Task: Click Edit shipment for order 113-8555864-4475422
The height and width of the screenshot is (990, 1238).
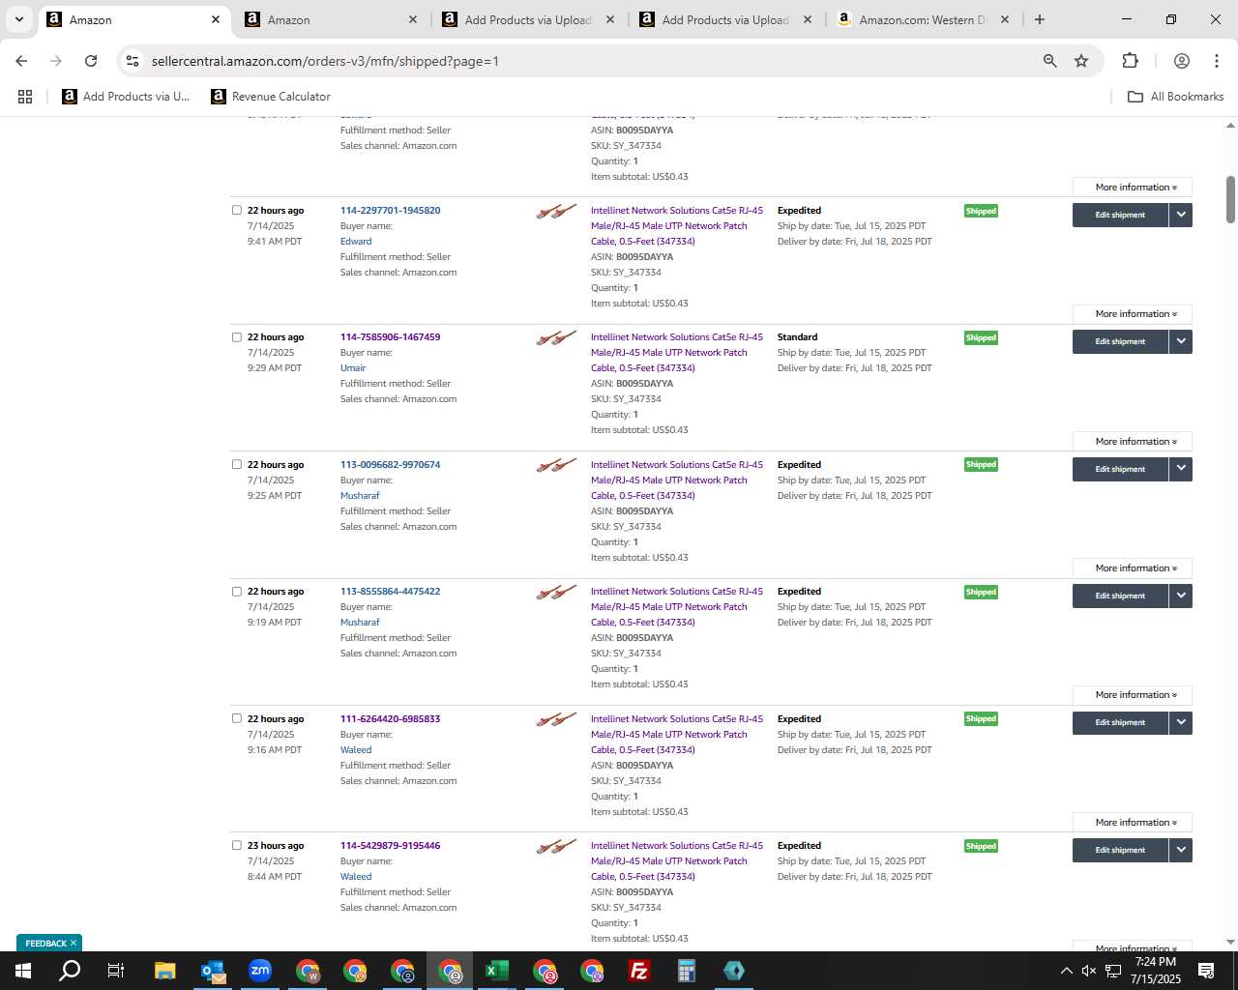Action: pos(1120,596)
